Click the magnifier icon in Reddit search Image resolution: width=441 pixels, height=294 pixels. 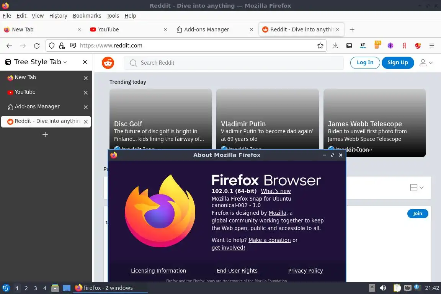point(133,63)
